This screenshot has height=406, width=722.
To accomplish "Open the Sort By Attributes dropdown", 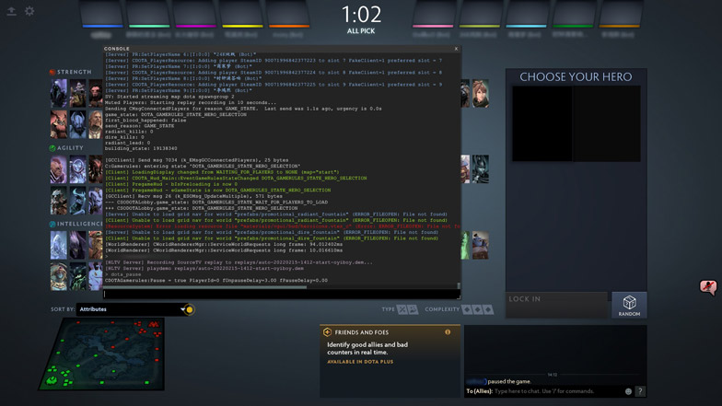I will (131, 309).
